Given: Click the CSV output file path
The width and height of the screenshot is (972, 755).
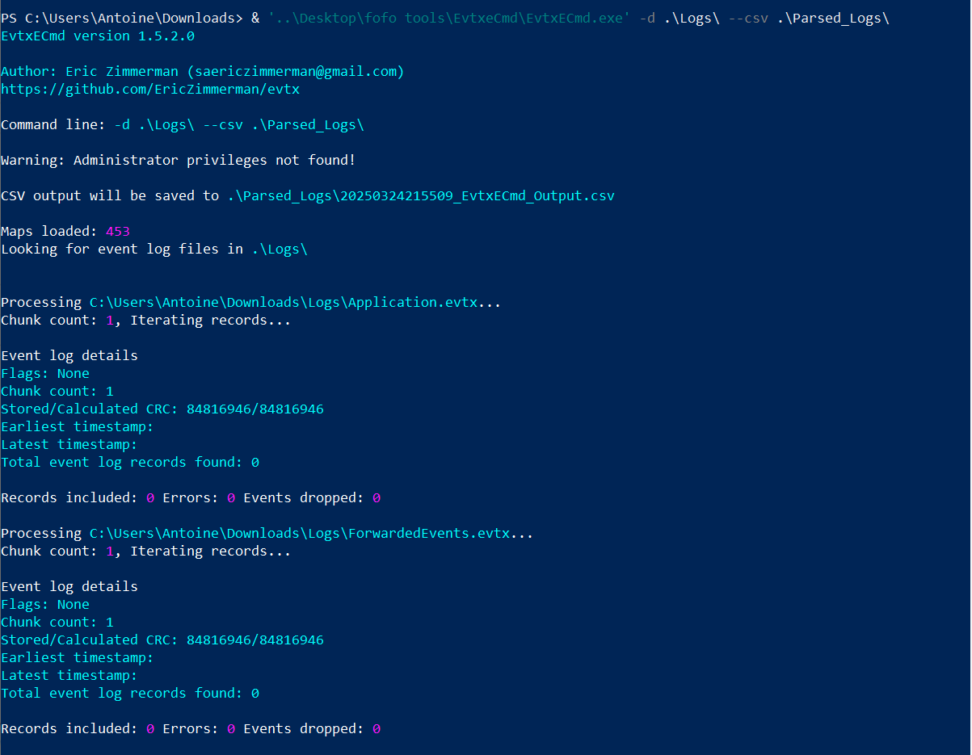Looking at the screenshot, I should click(421, 196).
